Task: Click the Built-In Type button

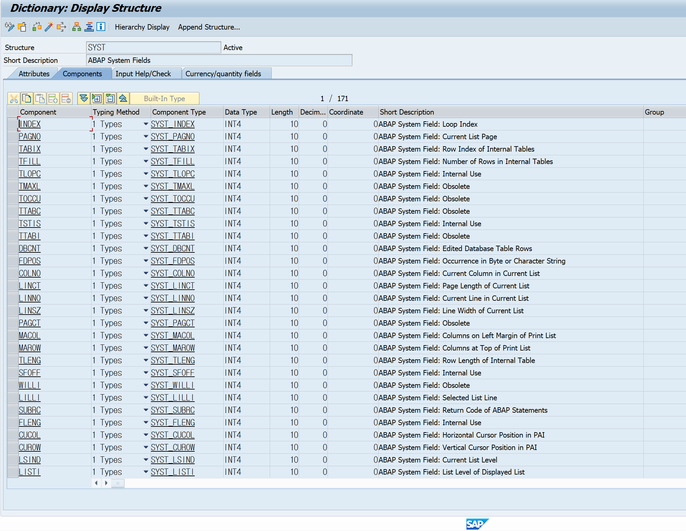Action: pyautogui.click(x=164, y=98)
